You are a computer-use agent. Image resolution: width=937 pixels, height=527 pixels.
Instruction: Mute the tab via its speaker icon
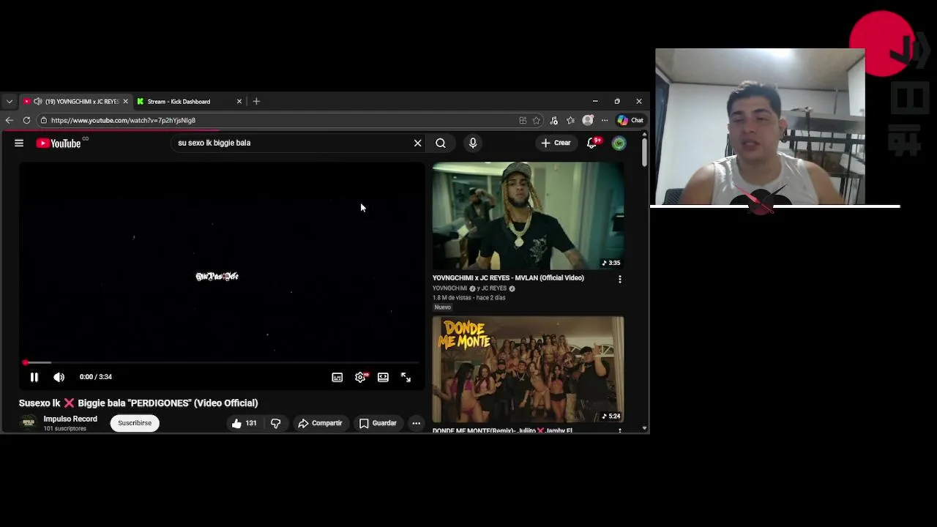pos(37,102)
